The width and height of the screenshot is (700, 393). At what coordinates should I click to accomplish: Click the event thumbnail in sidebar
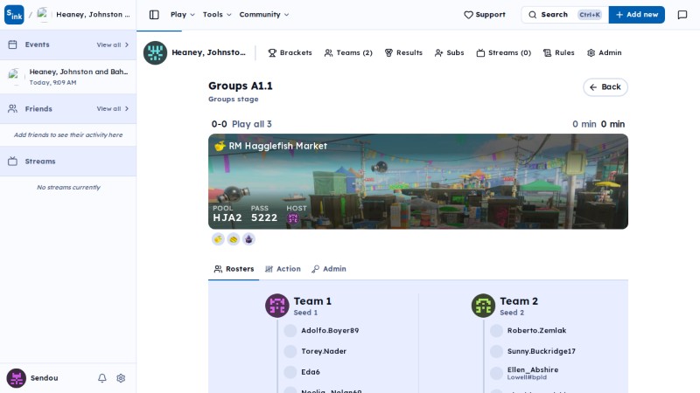15,77
